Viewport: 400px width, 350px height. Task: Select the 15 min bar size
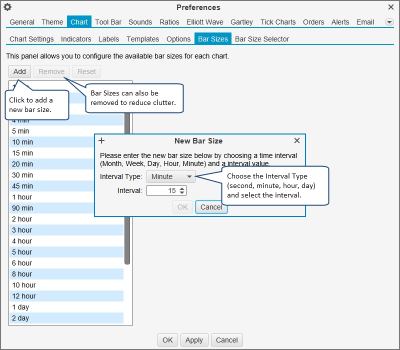52,153
